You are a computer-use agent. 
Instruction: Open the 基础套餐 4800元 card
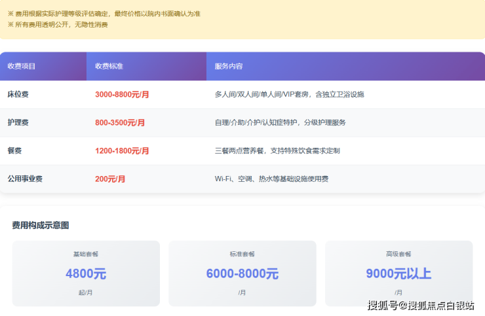(86, 273)
